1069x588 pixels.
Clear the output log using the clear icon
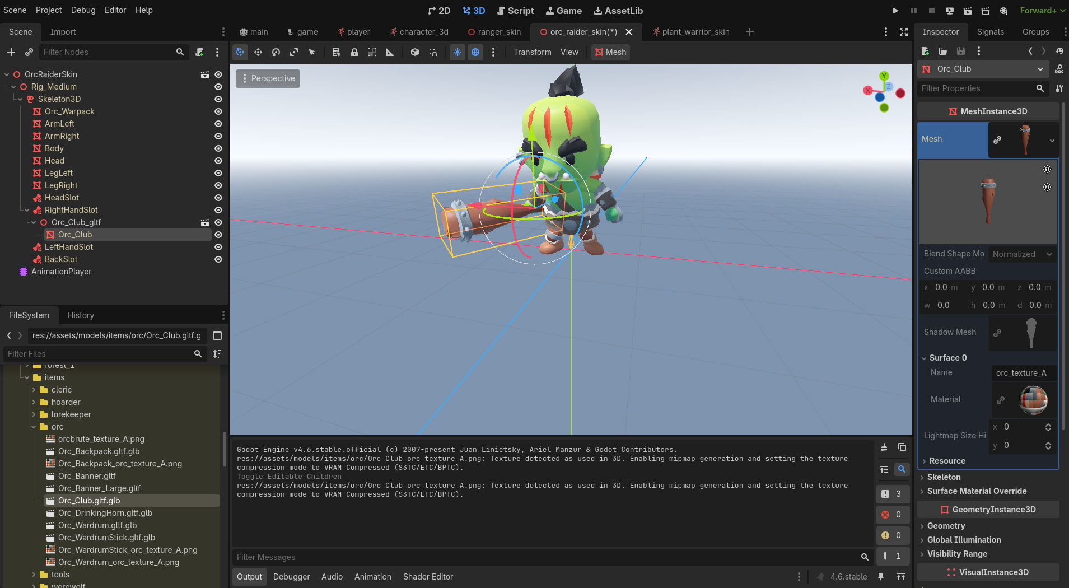coord(884,447)
